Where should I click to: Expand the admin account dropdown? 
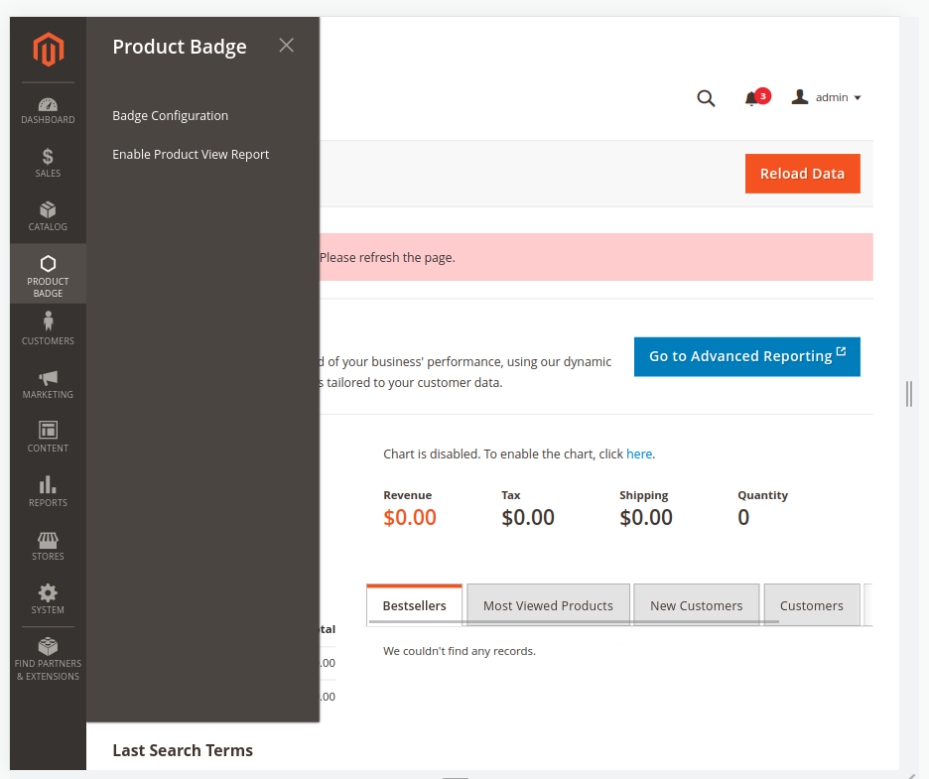click(827, 97)
